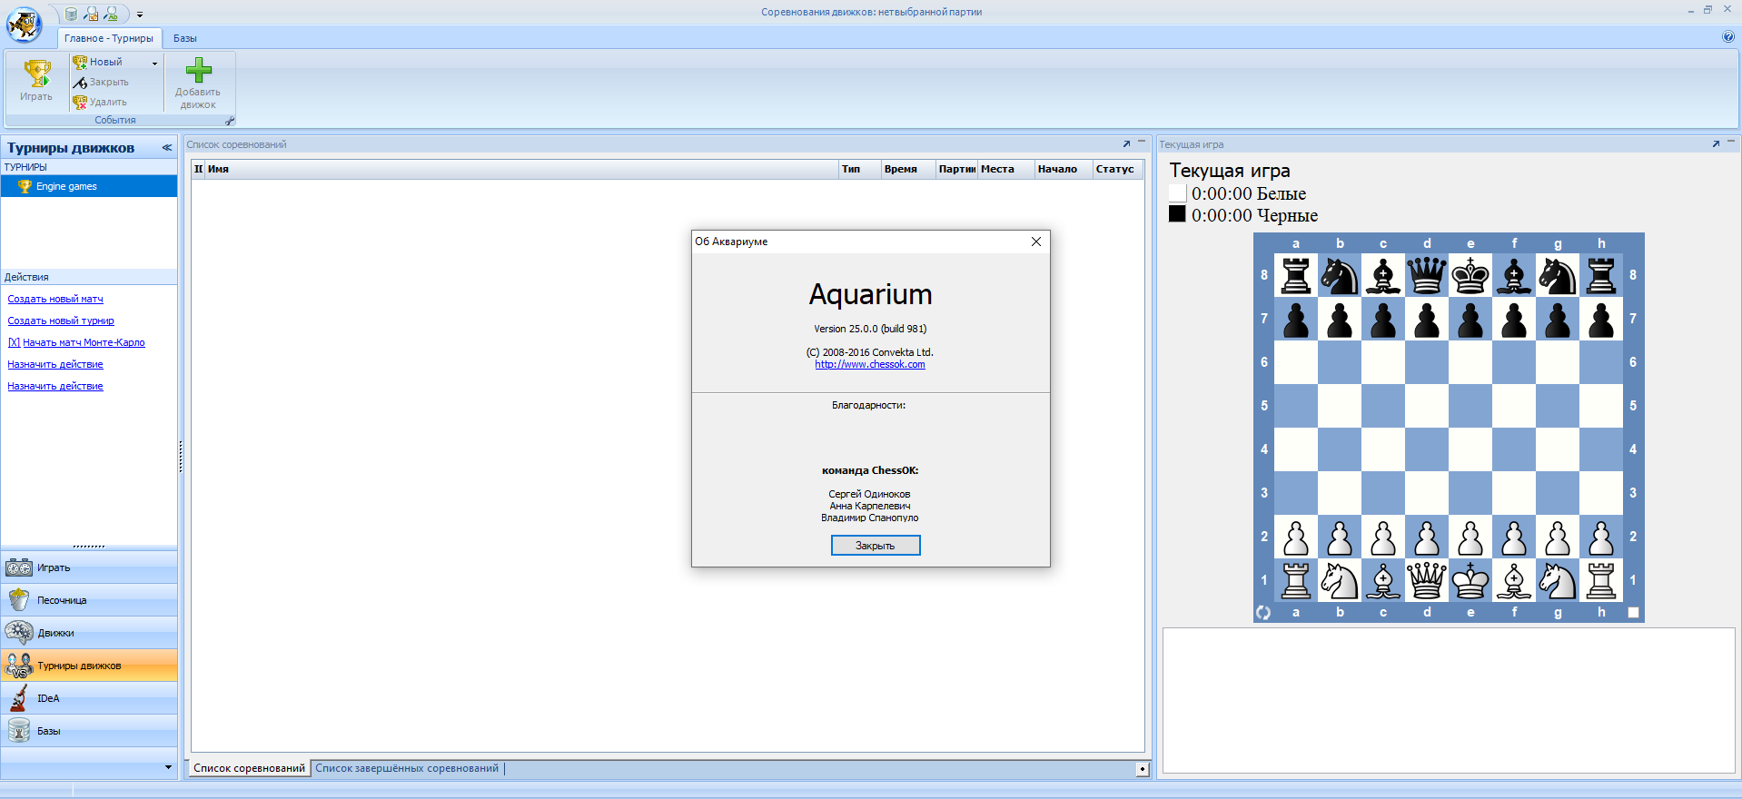Open the quick access toolbar customize dropdown
The image size is (1742, 799).
[140, 15]
